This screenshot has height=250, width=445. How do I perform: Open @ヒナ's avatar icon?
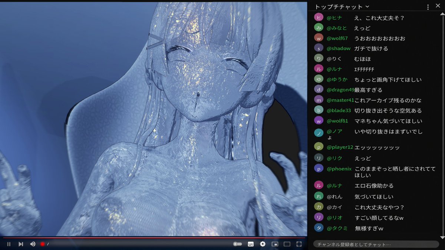point(319,17)
